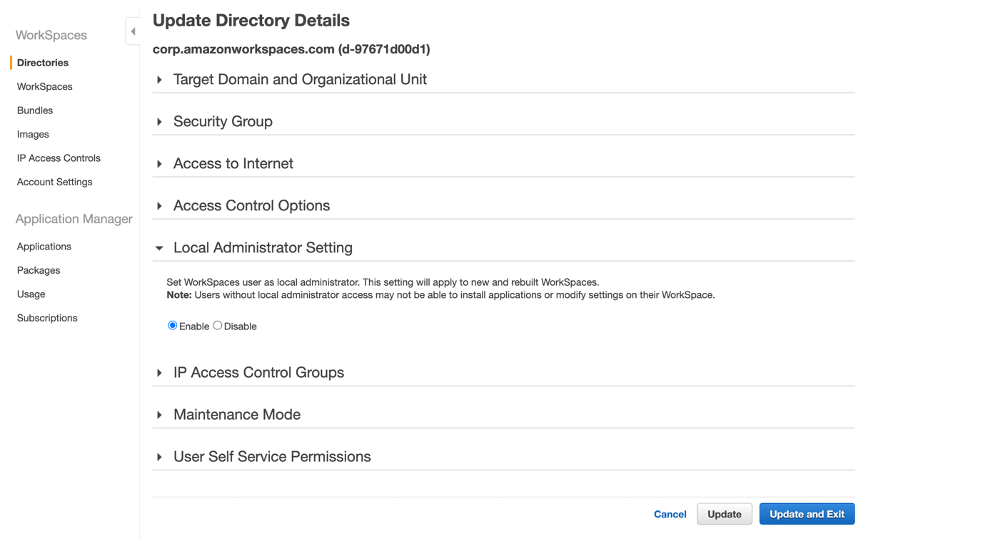
Task: Open the Images page
Action: click(33, 134)
